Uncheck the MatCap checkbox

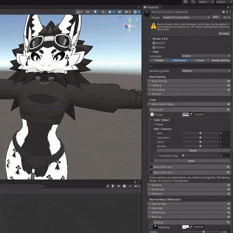point(151,222)
